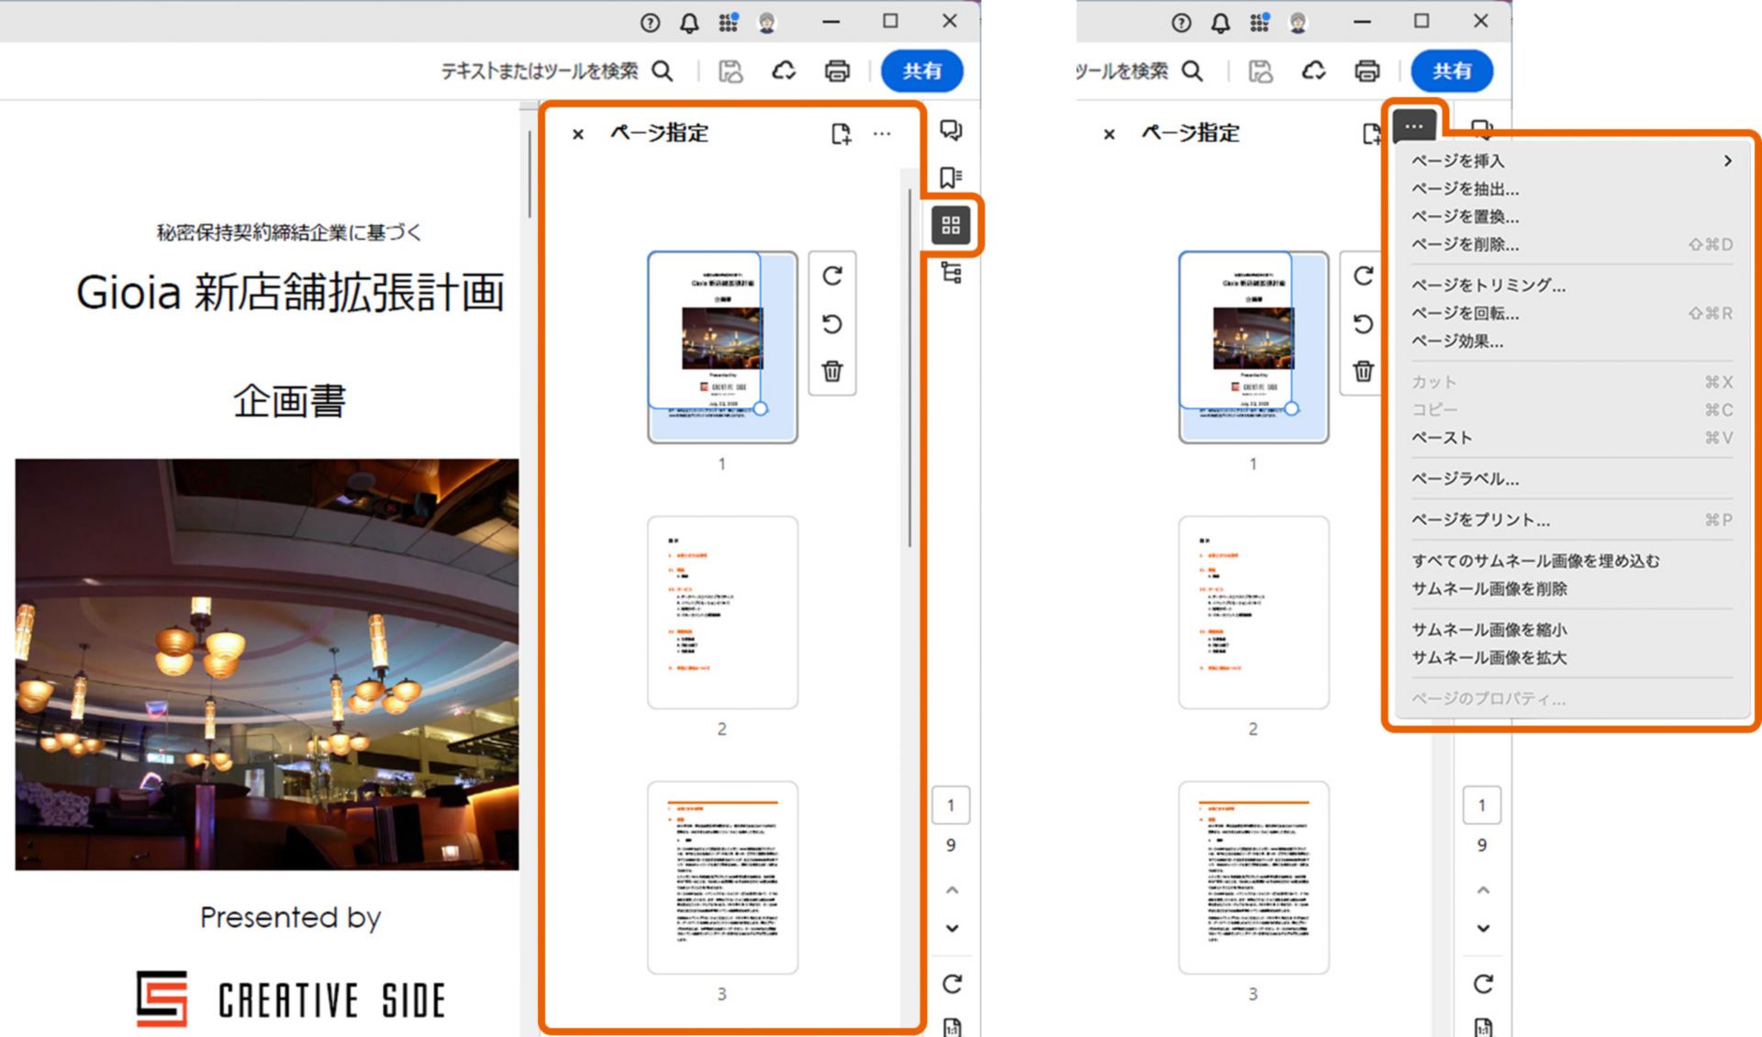Open the bookmarks panel icon
The image size is (1762, 1037).
tap(951, 177)
